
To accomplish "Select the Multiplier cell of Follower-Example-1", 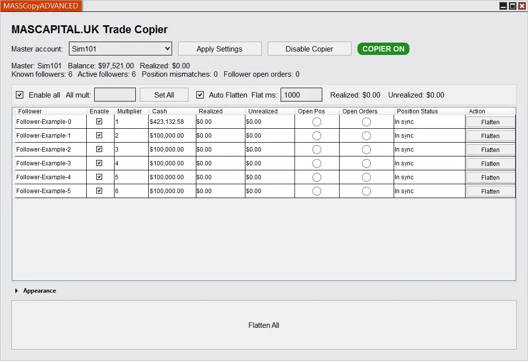I will pos(131,136).
